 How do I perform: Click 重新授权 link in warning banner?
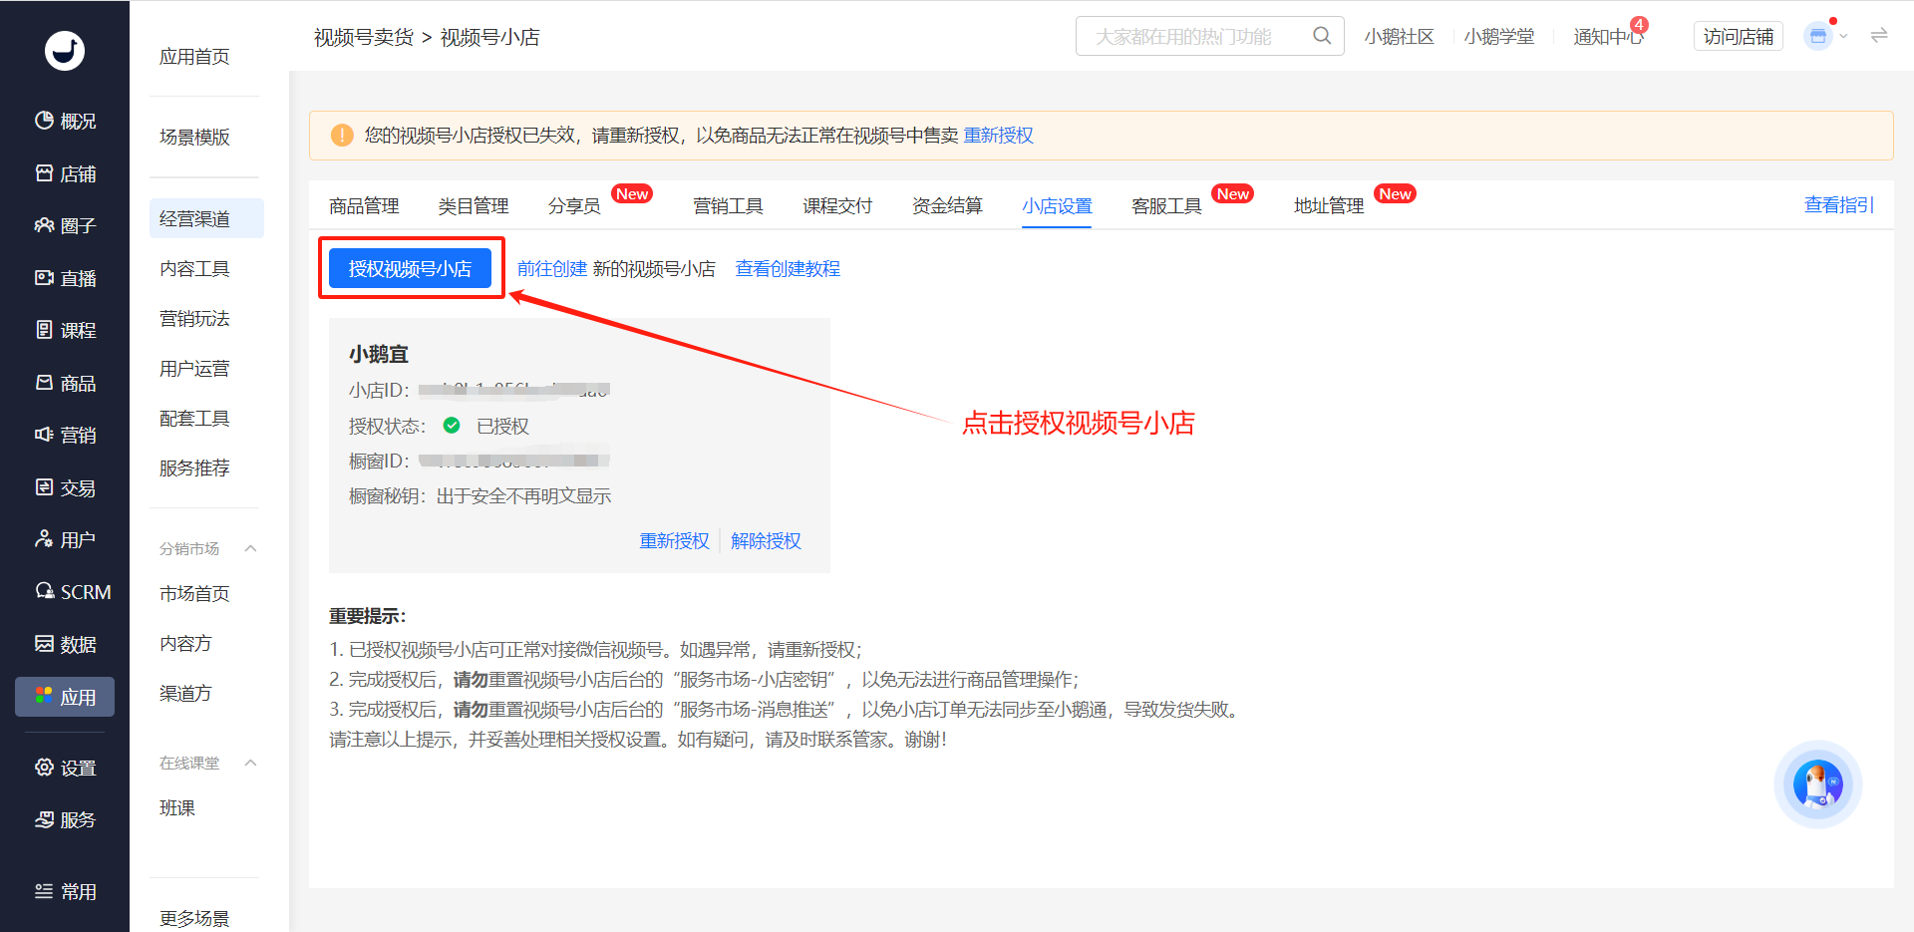[x=998, y=135]
